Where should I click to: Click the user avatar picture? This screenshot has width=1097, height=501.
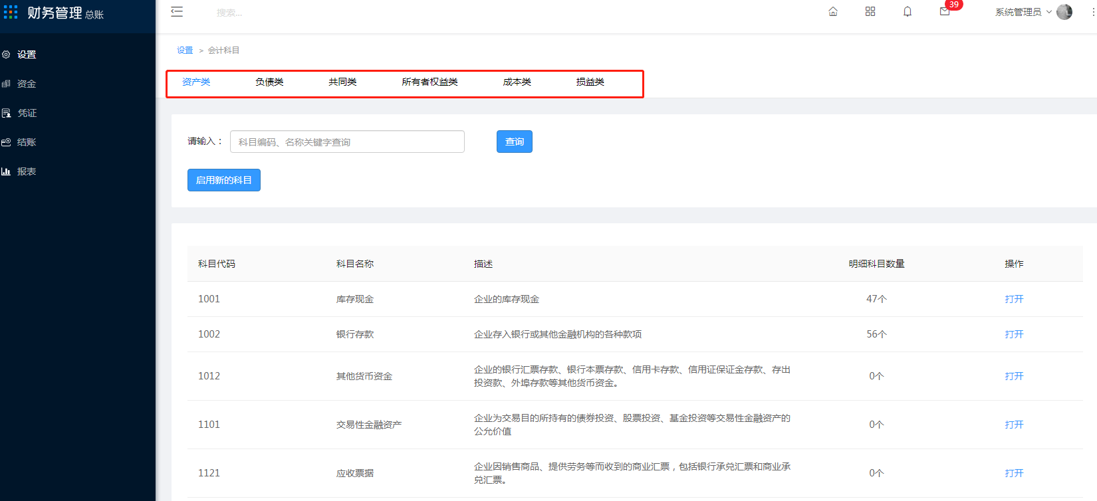[x=1064, y=12]
